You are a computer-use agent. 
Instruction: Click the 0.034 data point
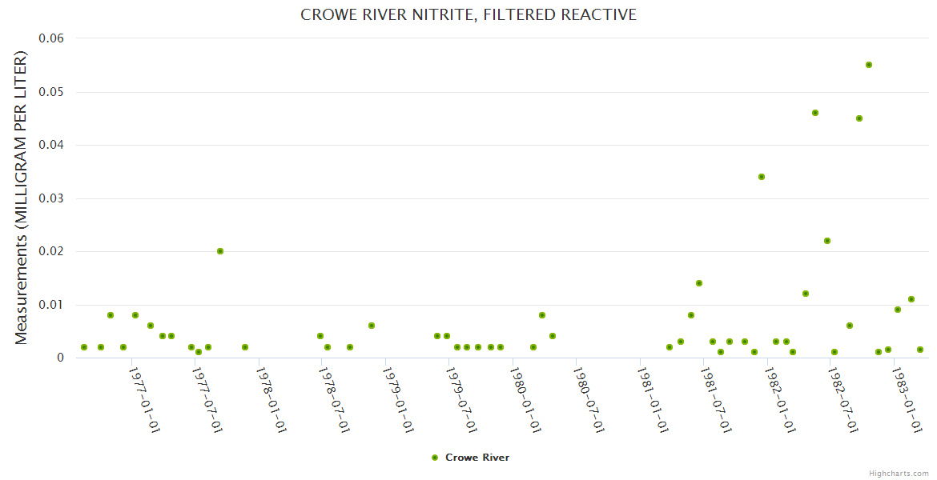point(762,177)
